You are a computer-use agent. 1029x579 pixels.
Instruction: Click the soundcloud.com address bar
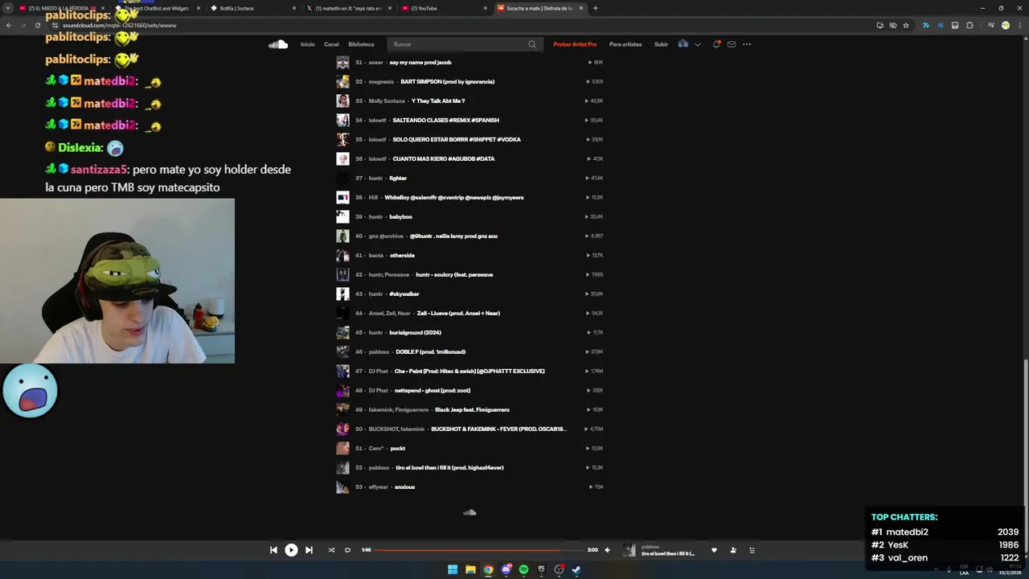tap(458, 25)
